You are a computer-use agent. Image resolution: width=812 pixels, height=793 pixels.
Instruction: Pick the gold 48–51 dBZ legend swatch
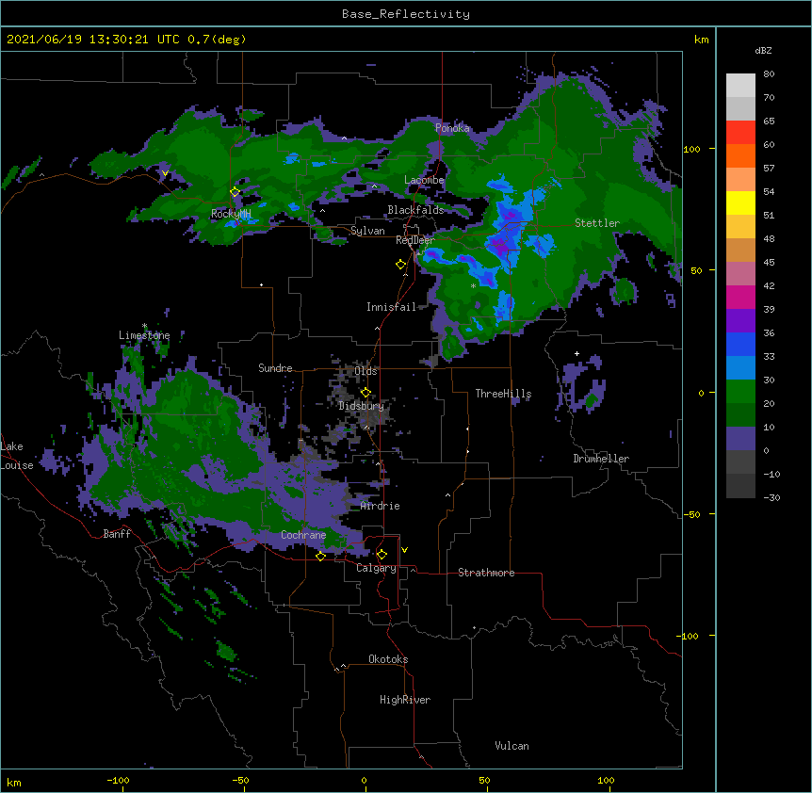coord(740,227)
